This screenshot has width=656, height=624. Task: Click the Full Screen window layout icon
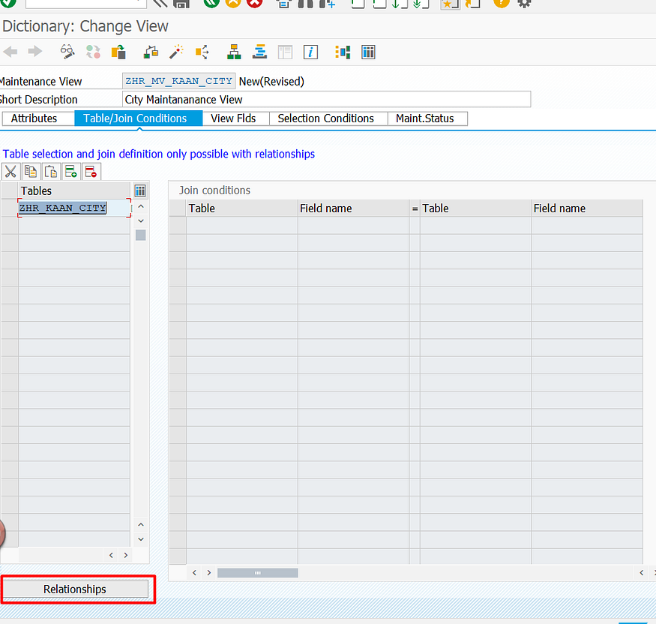[x=286, y=52]
